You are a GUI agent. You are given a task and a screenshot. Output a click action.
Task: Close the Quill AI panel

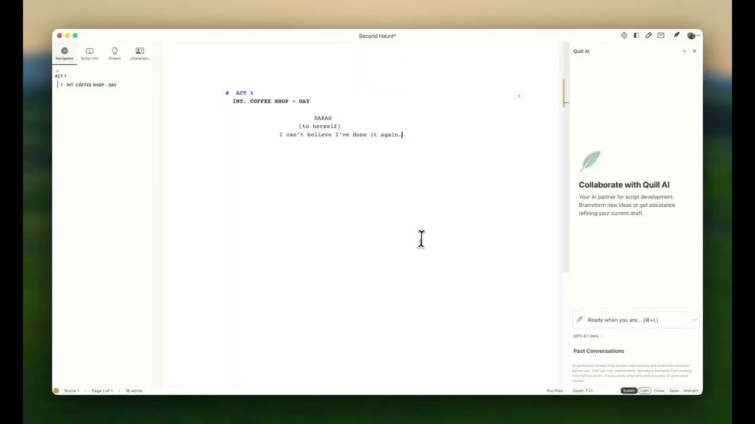point(694,51)
